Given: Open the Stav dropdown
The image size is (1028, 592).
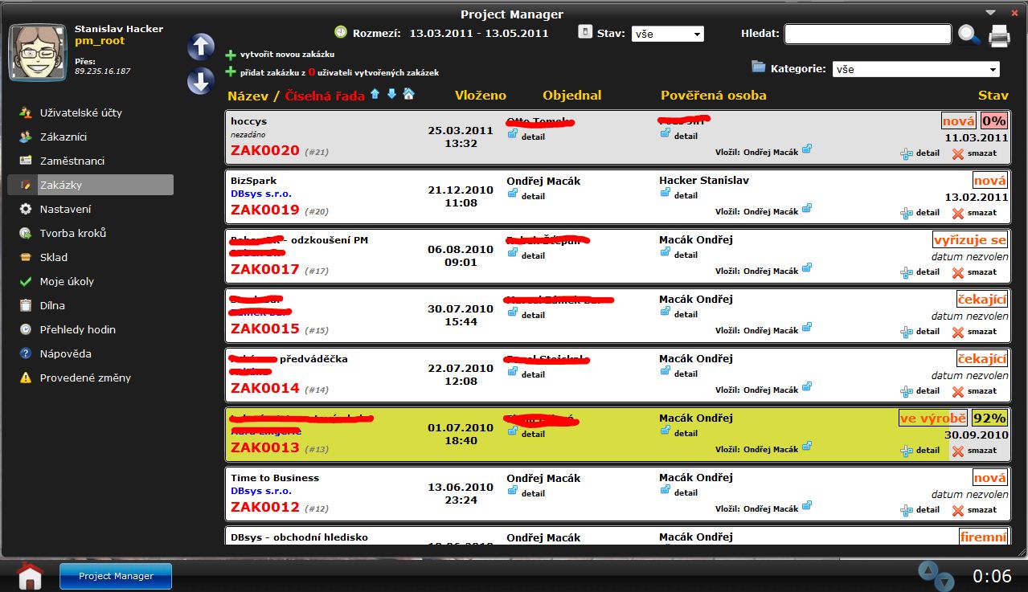Looking at the screenshot, I should tap(667, 34).
